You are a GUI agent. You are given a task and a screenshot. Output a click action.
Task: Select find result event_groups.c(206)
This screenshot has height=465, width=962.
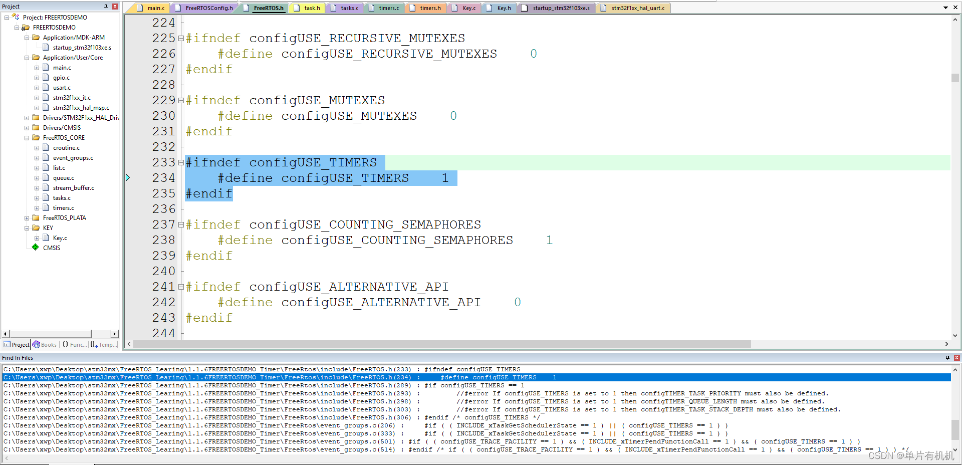click(x=476, y=425)
